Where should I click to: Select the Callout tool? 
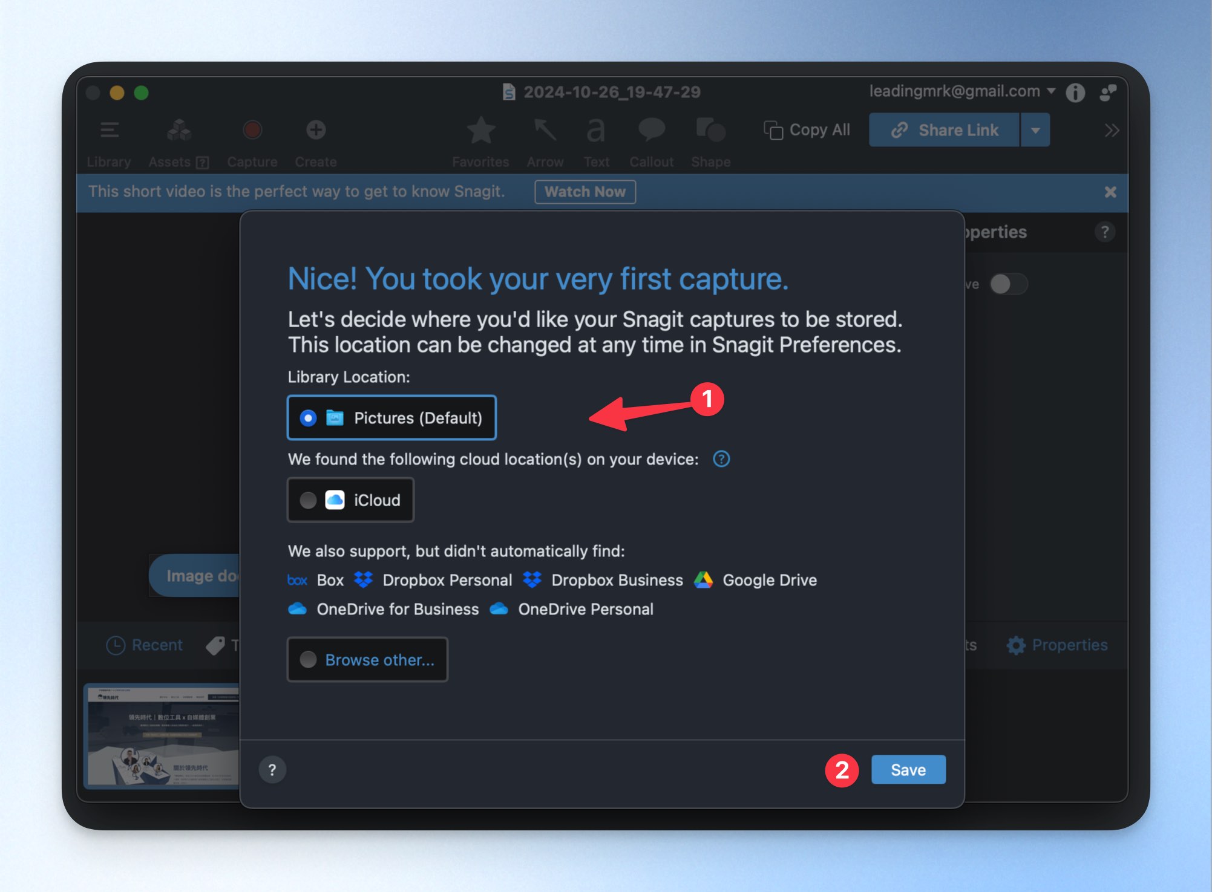(652, 130)
